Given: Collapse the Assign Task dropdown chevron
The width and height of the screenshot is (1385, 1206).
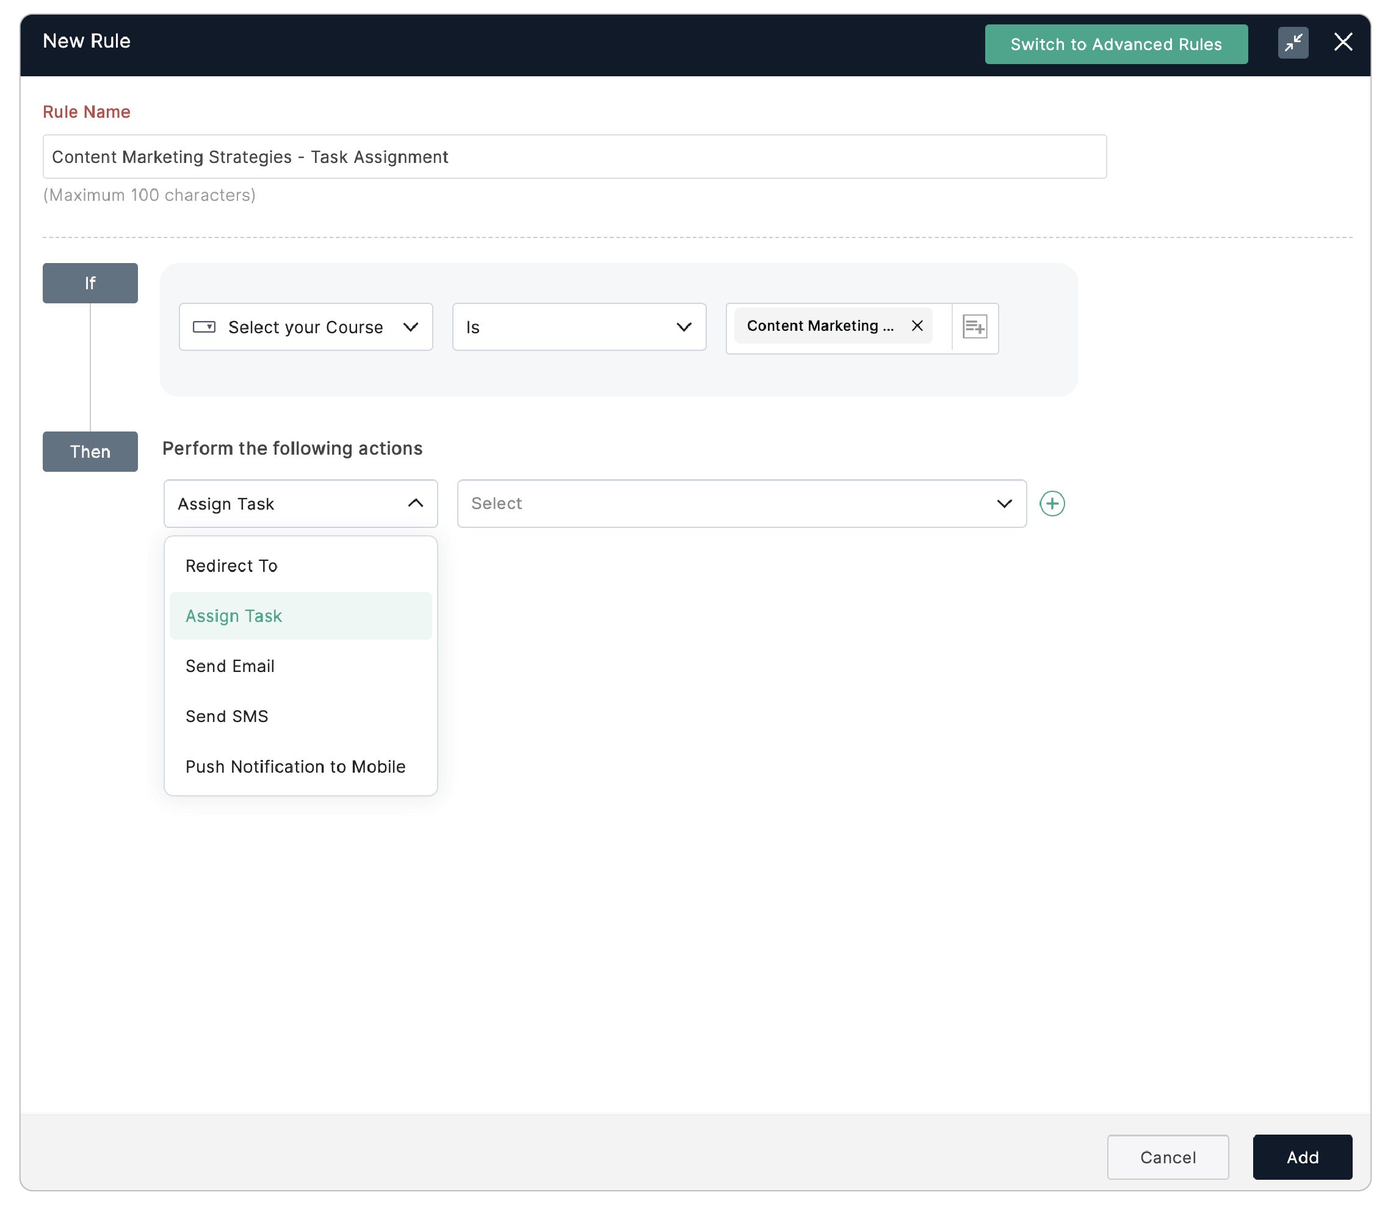Looking at the screenshot, I should 415,504.
